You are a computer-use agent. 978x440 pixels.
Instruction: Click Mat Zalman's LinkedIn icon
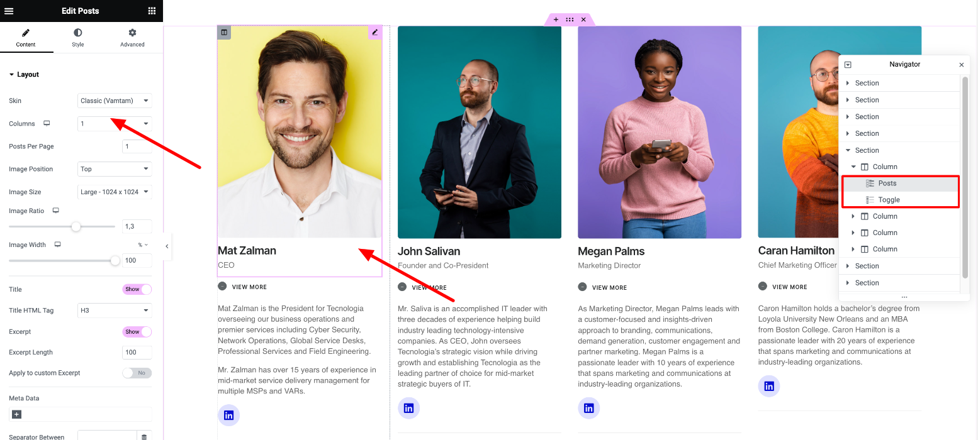click(228, 415)
